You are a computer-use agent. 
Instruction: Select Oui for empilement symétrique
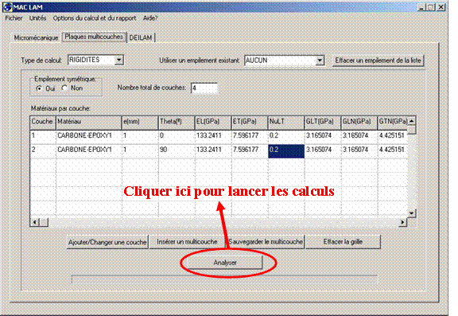(39, 88)
